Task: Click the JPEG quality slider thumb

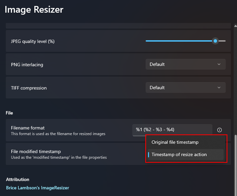Action: click(x=216, y=41)
